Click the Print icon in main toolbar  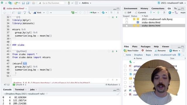click(x=34, y=3)
